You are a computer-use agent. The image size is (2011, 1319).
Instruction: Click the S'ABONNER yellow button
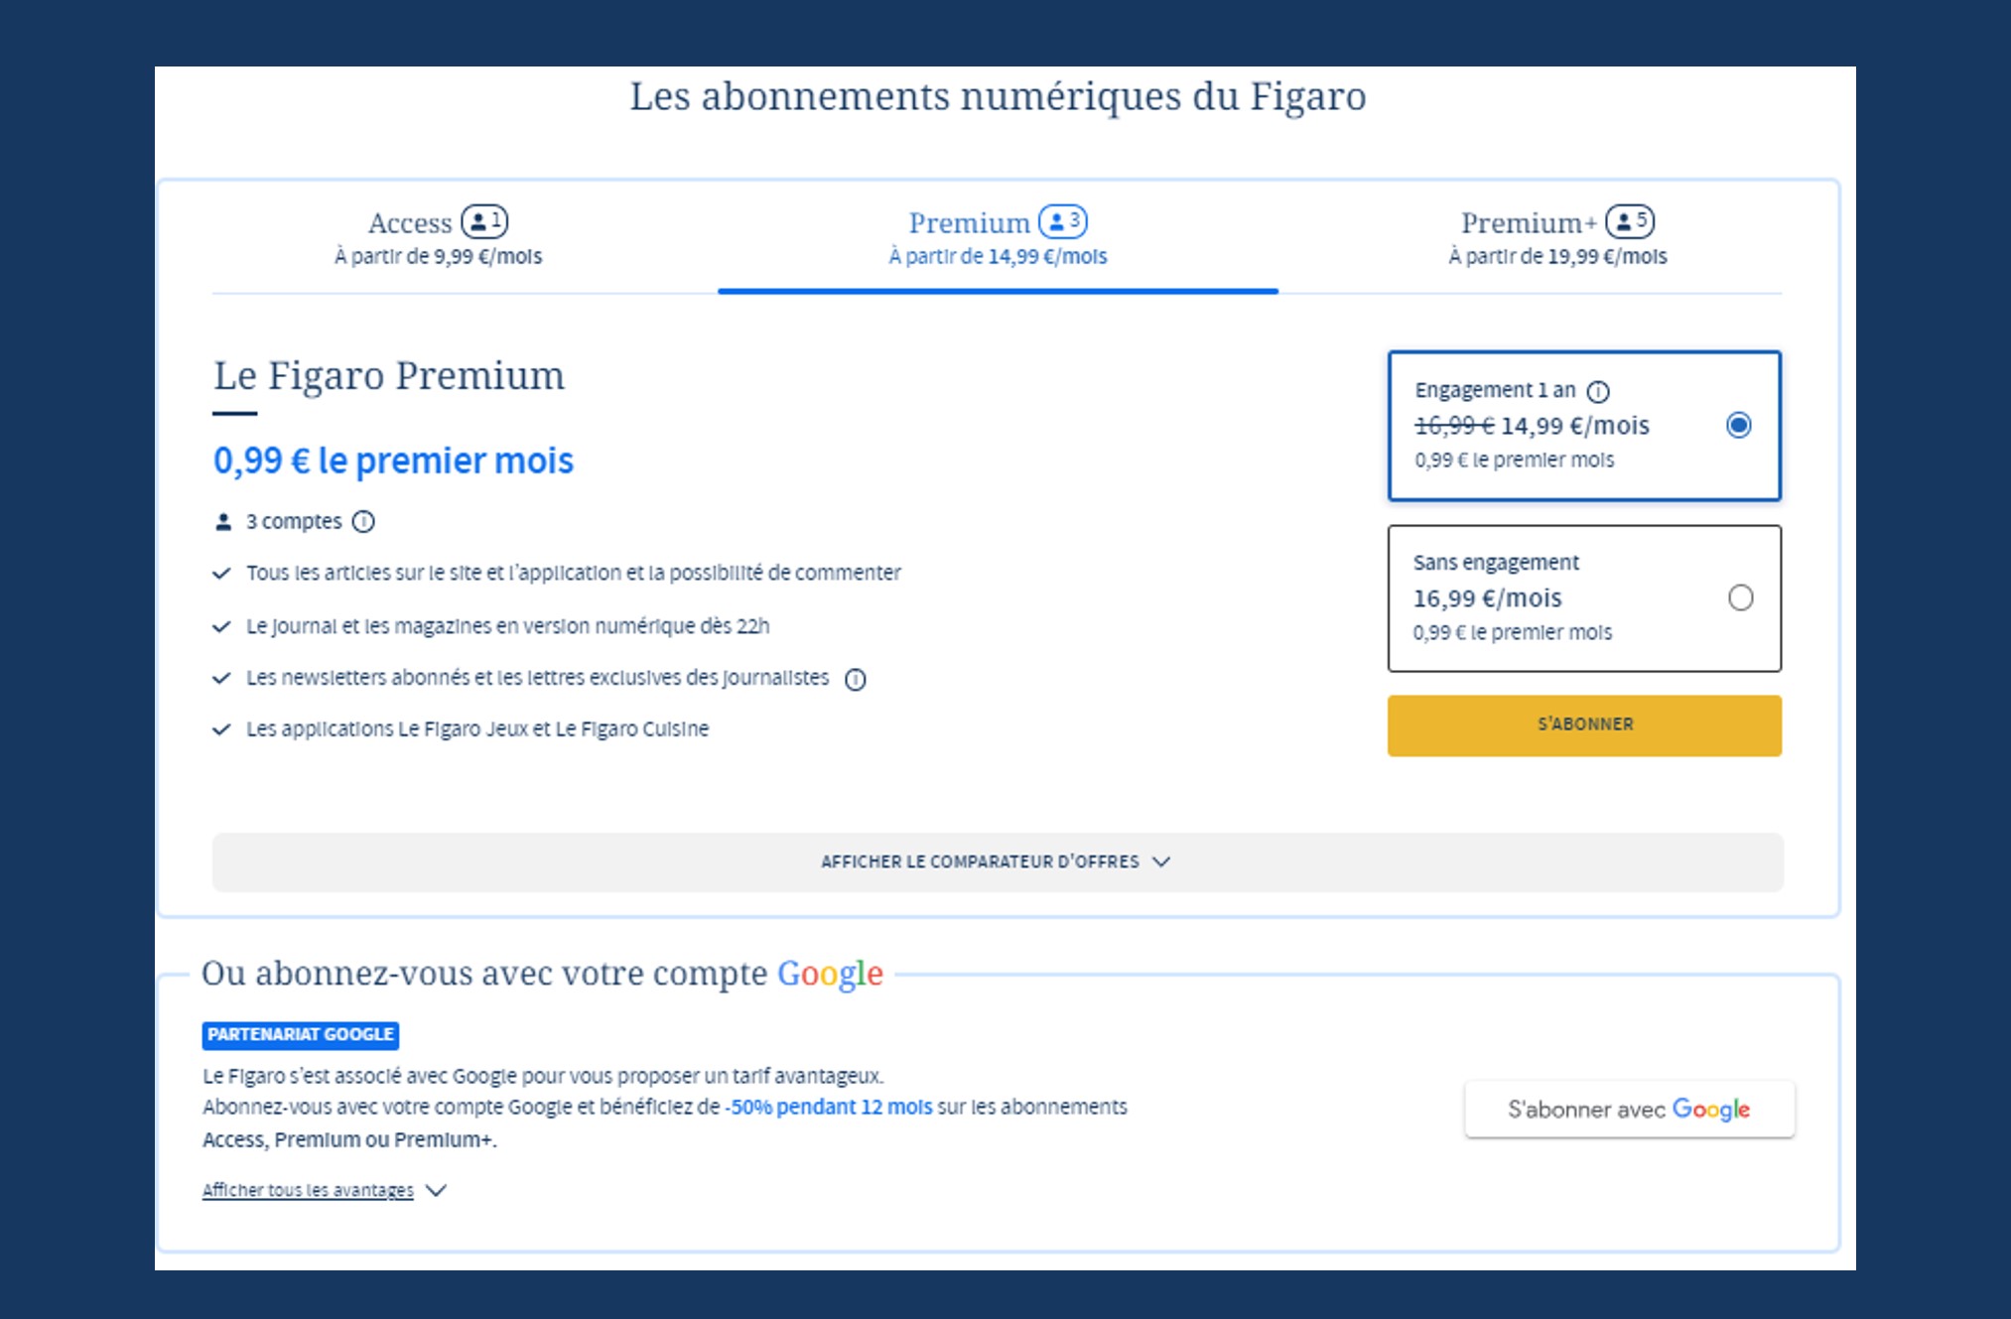point(1584,725)
